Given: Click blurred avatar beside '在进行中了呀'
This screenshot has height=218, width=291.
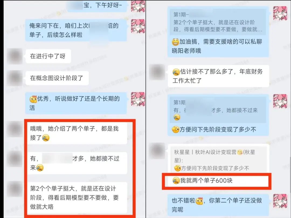Looking at the screenshot, I should [15, 56].
